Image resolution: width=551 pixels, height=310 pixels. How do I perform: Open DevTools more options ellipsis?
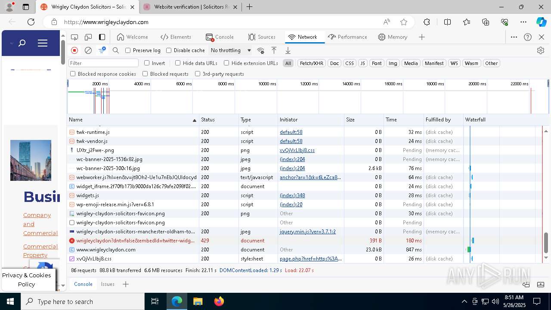[514, 37]
